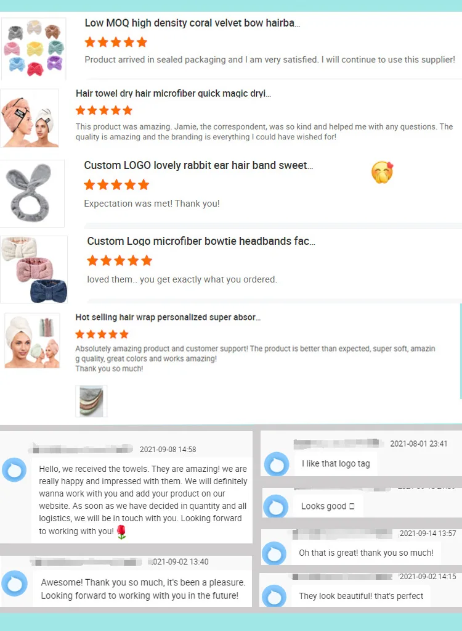Open the review photo of folded towels

point(91,401)
